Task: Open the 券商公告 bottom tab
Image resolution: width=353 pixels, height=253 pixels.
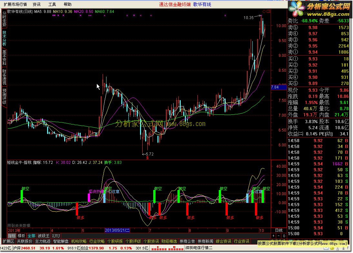Action: coord(187,241)
